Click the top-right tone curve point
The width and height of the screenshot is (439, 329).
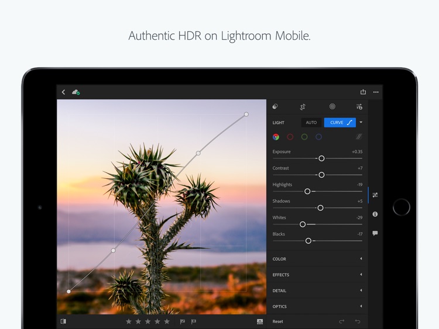(246, 115)
